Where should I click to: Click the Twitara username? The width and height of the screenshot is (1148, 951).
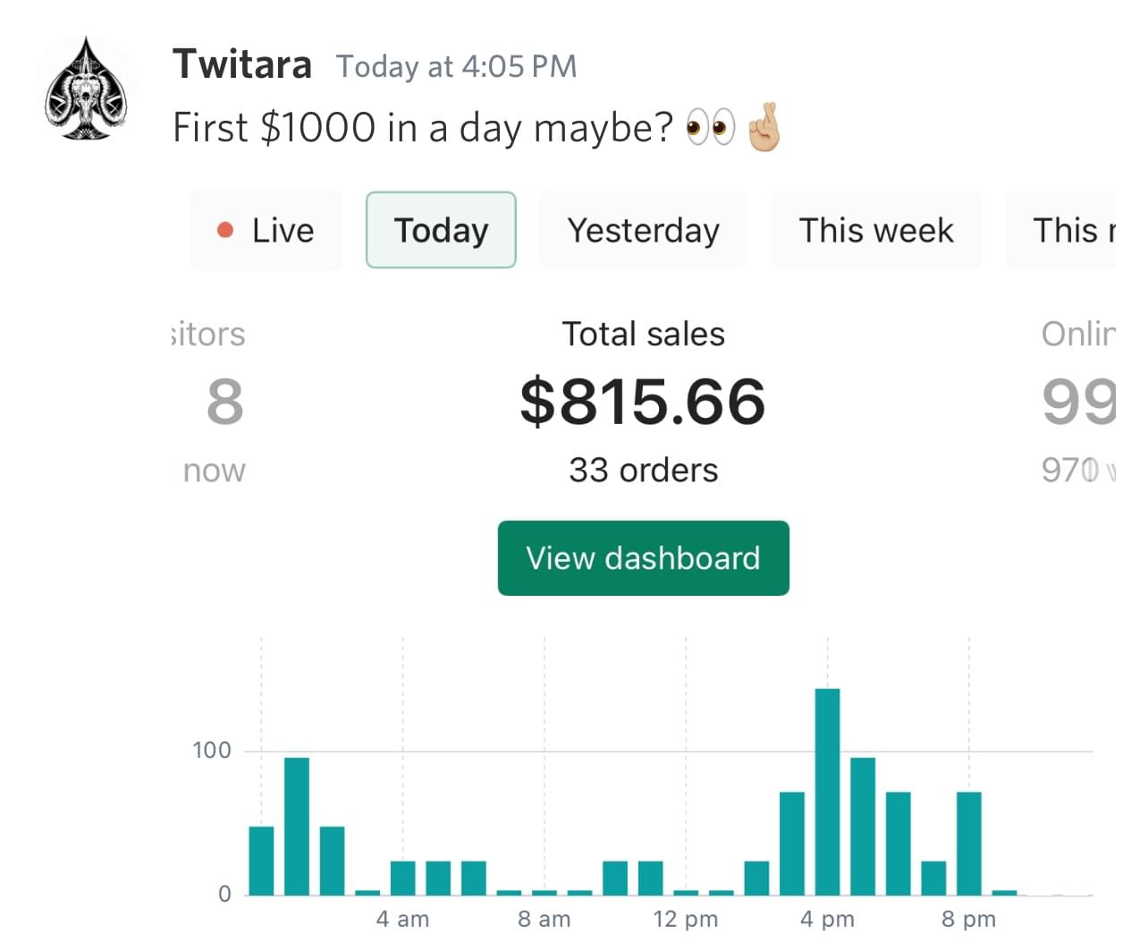[x=242, y=64]
